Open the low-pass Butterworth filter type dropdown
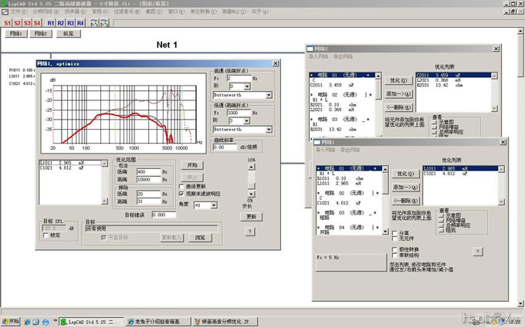Image resolution: width=525 pixels, height=328 pixels. coord(268,130)
